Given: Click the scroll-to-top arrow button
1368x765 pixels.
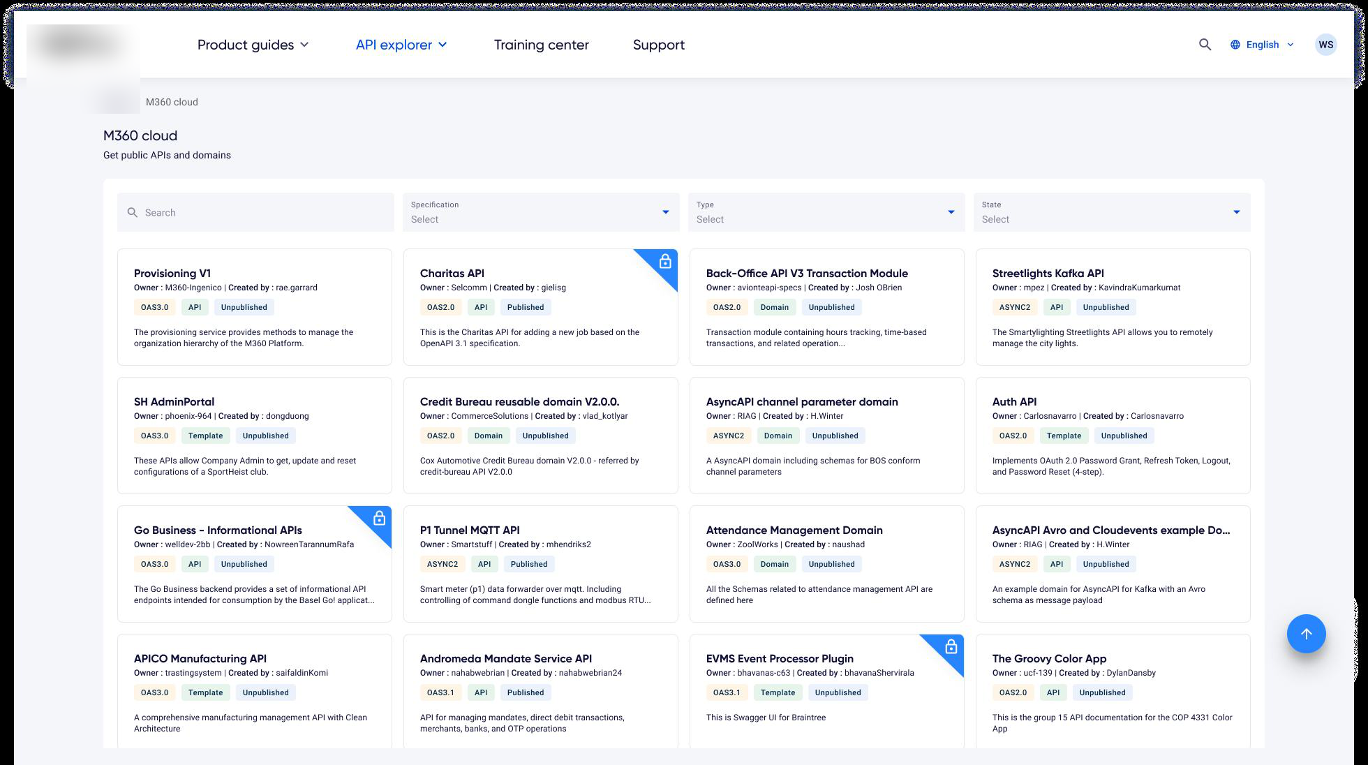Looking at the screenshot, I should click(1306, 634).
